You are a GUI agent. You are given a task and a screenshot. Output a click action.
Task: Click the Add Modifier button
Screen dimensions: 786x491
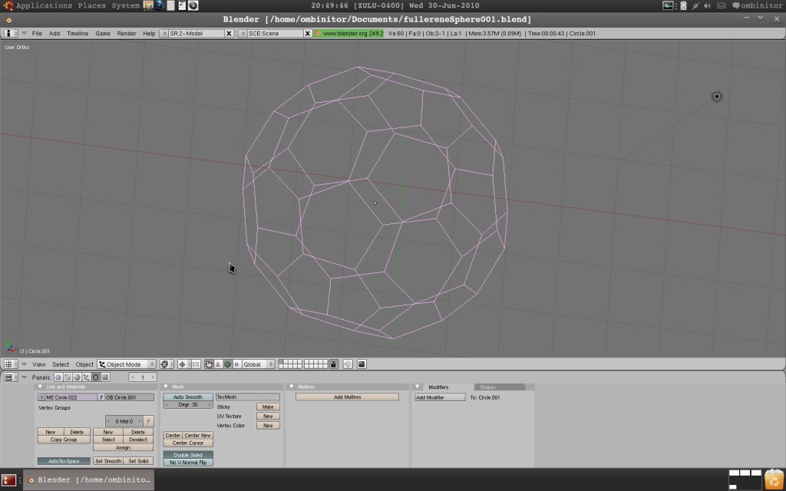point(439,397)
